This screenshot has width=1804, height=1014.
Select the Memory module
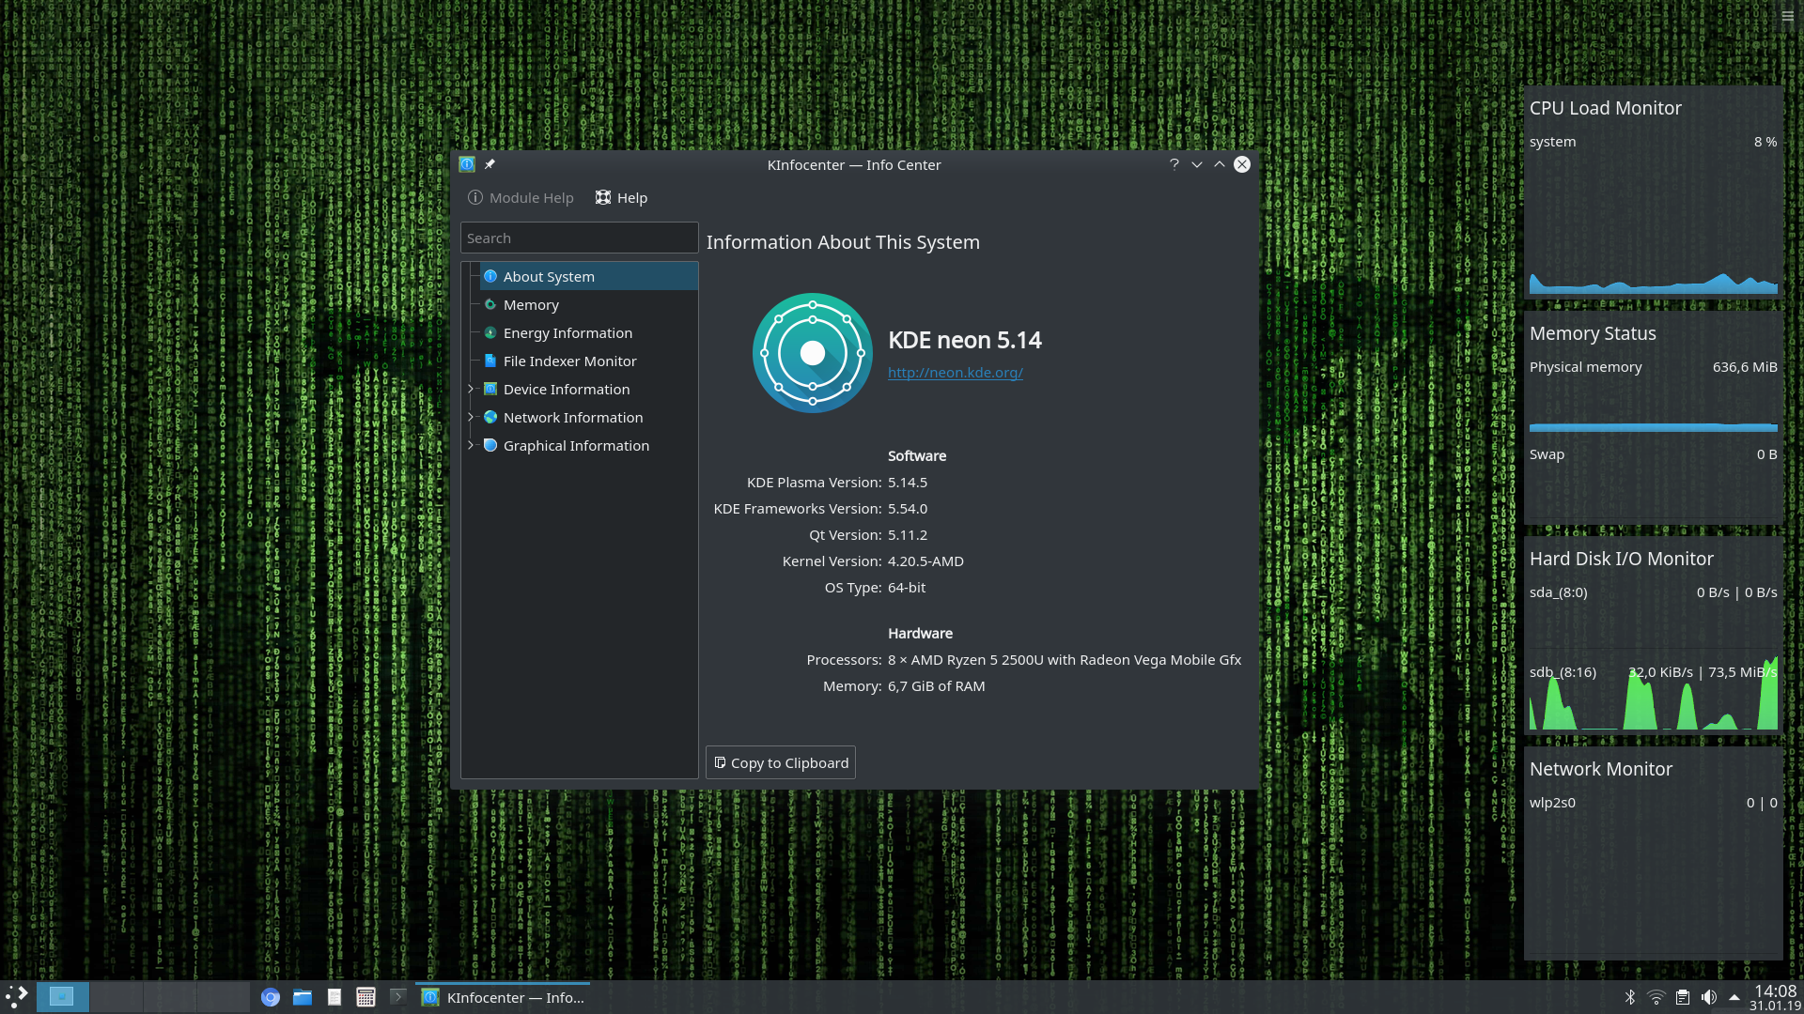(531, 305)
